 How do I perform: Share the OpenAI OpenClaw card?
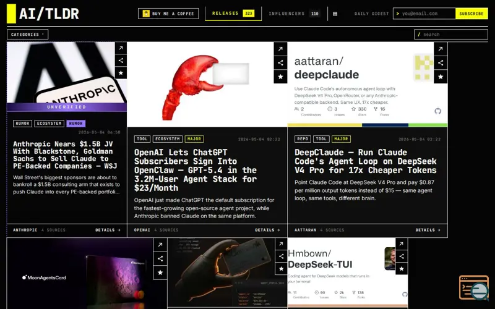[280, 63]
